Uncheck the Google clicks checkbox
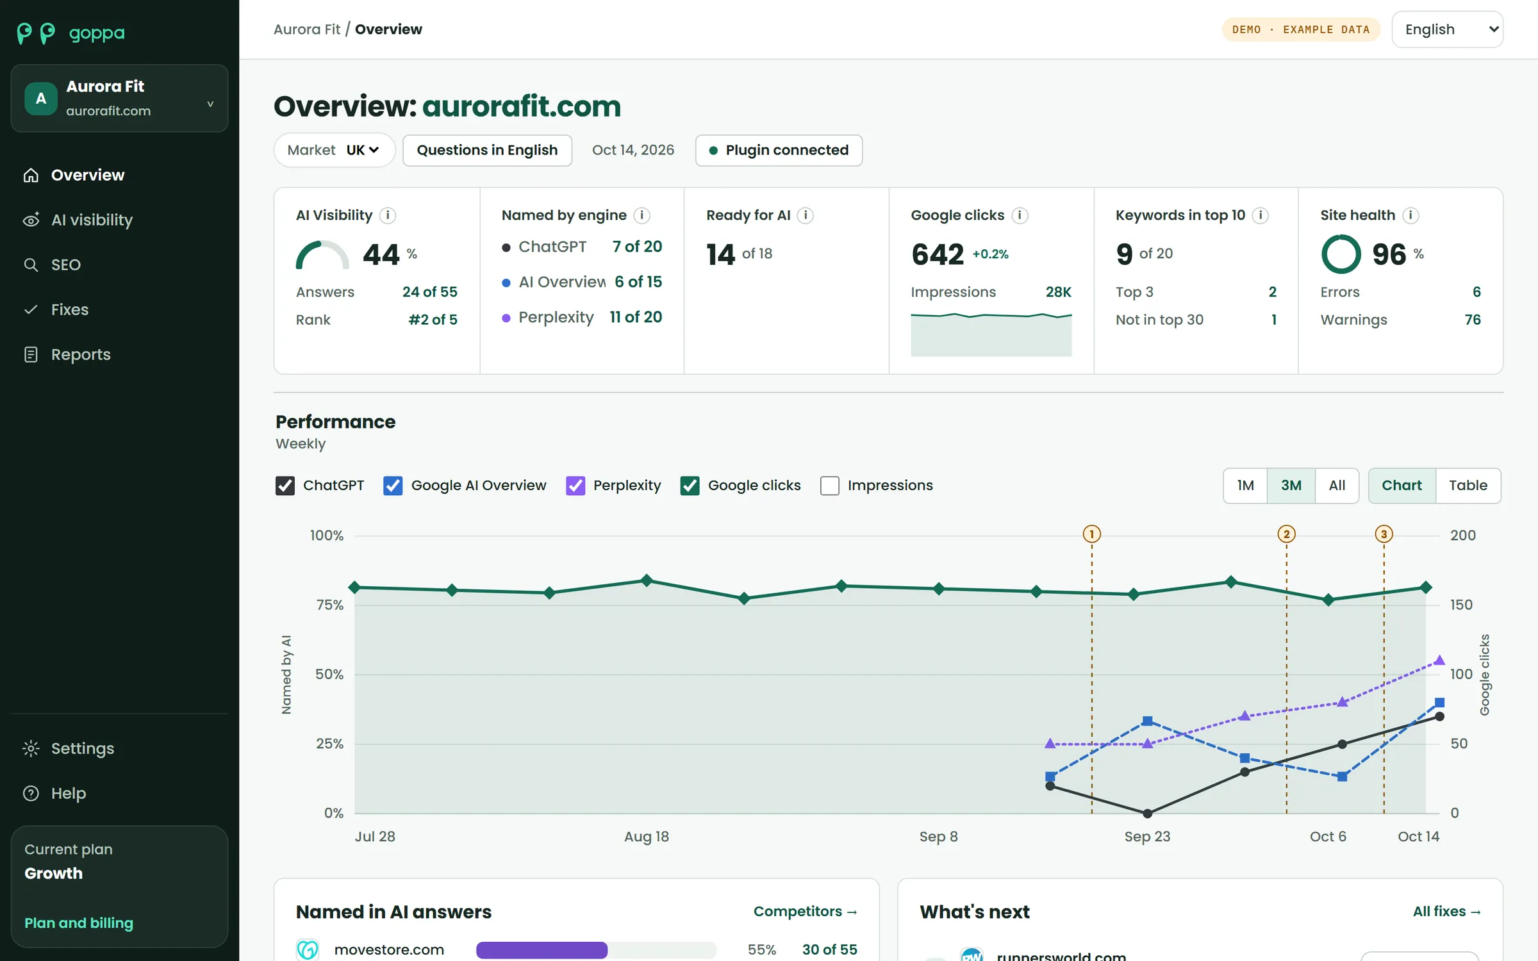 click(690, 486)
